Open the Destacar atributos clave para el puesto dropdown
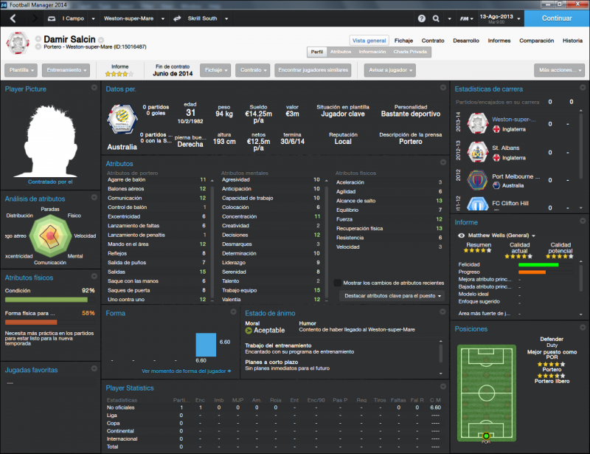 (392, 296)
